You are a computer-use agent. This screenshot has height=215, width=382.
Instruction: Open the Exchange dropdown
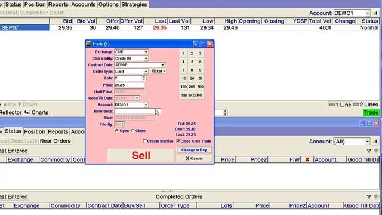[x=146, y=52]
